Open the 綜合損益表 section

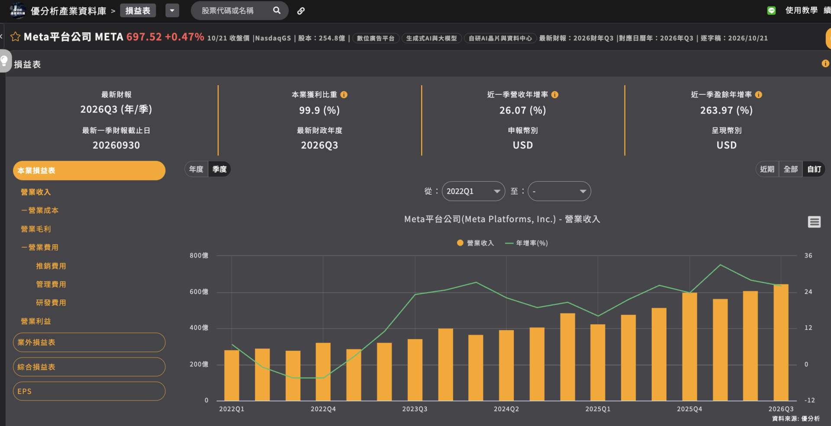tap(89, 367)
